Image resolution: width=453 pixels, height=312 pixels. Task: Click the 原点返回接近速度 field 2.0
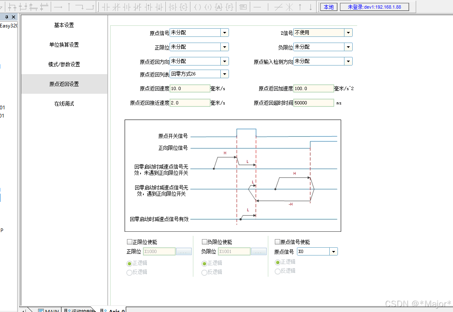pyautogui.click(x=190, y=103)
